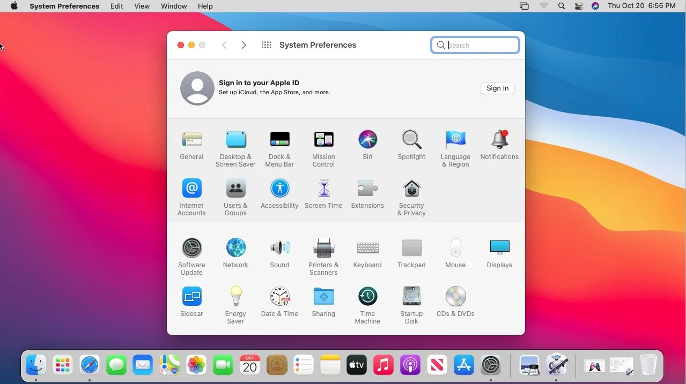Open Time Machine settings

pyautogui.click(x=367, y=296)
